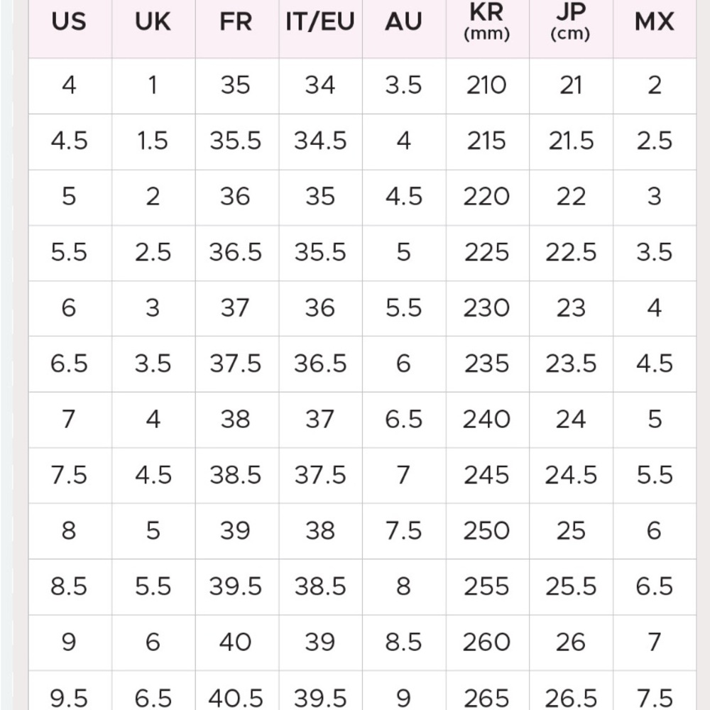Click the US size 4 cell

[x=69, y=86]
